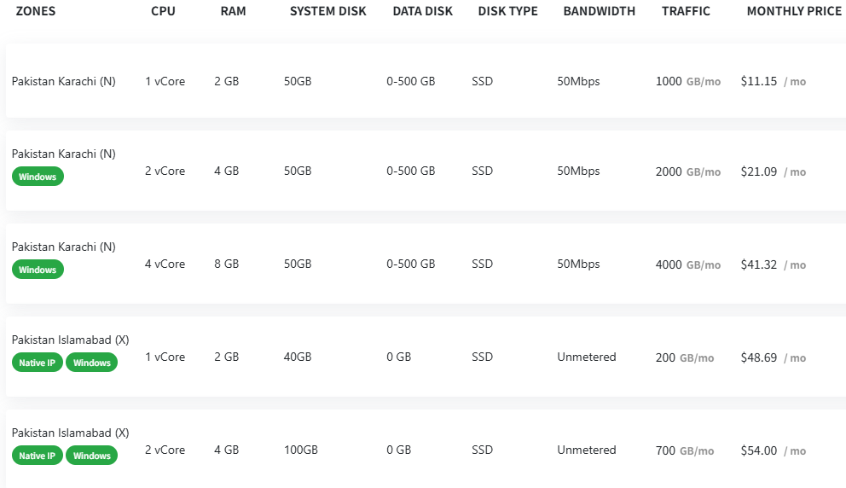Click Native IP badge on Islamabad 1 vCore plan
This screenshot has height=488, width=846.
tap(38, 363)
